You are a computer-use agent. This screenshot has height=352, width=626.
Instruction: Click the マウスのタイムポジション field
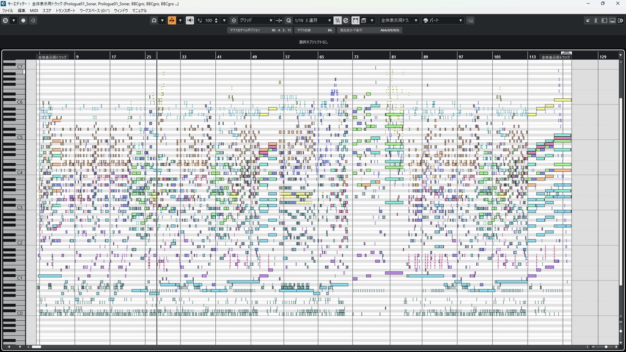260,31
